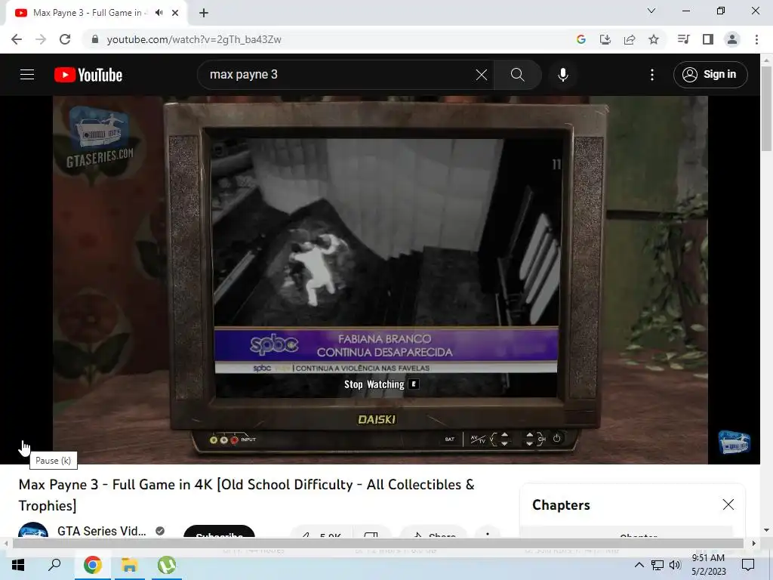773x580 pixels.
Task: Open the tab search dropdown chevron
Action: tap(651, 11)
